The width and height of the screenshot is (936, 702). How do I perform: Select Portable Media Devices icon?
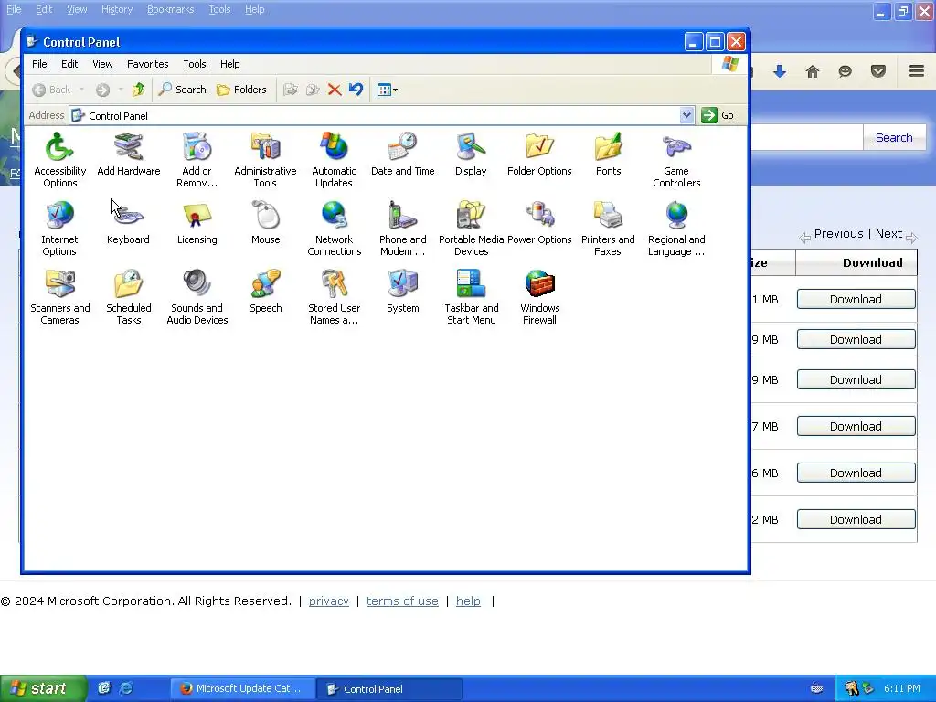click(471, 228)
